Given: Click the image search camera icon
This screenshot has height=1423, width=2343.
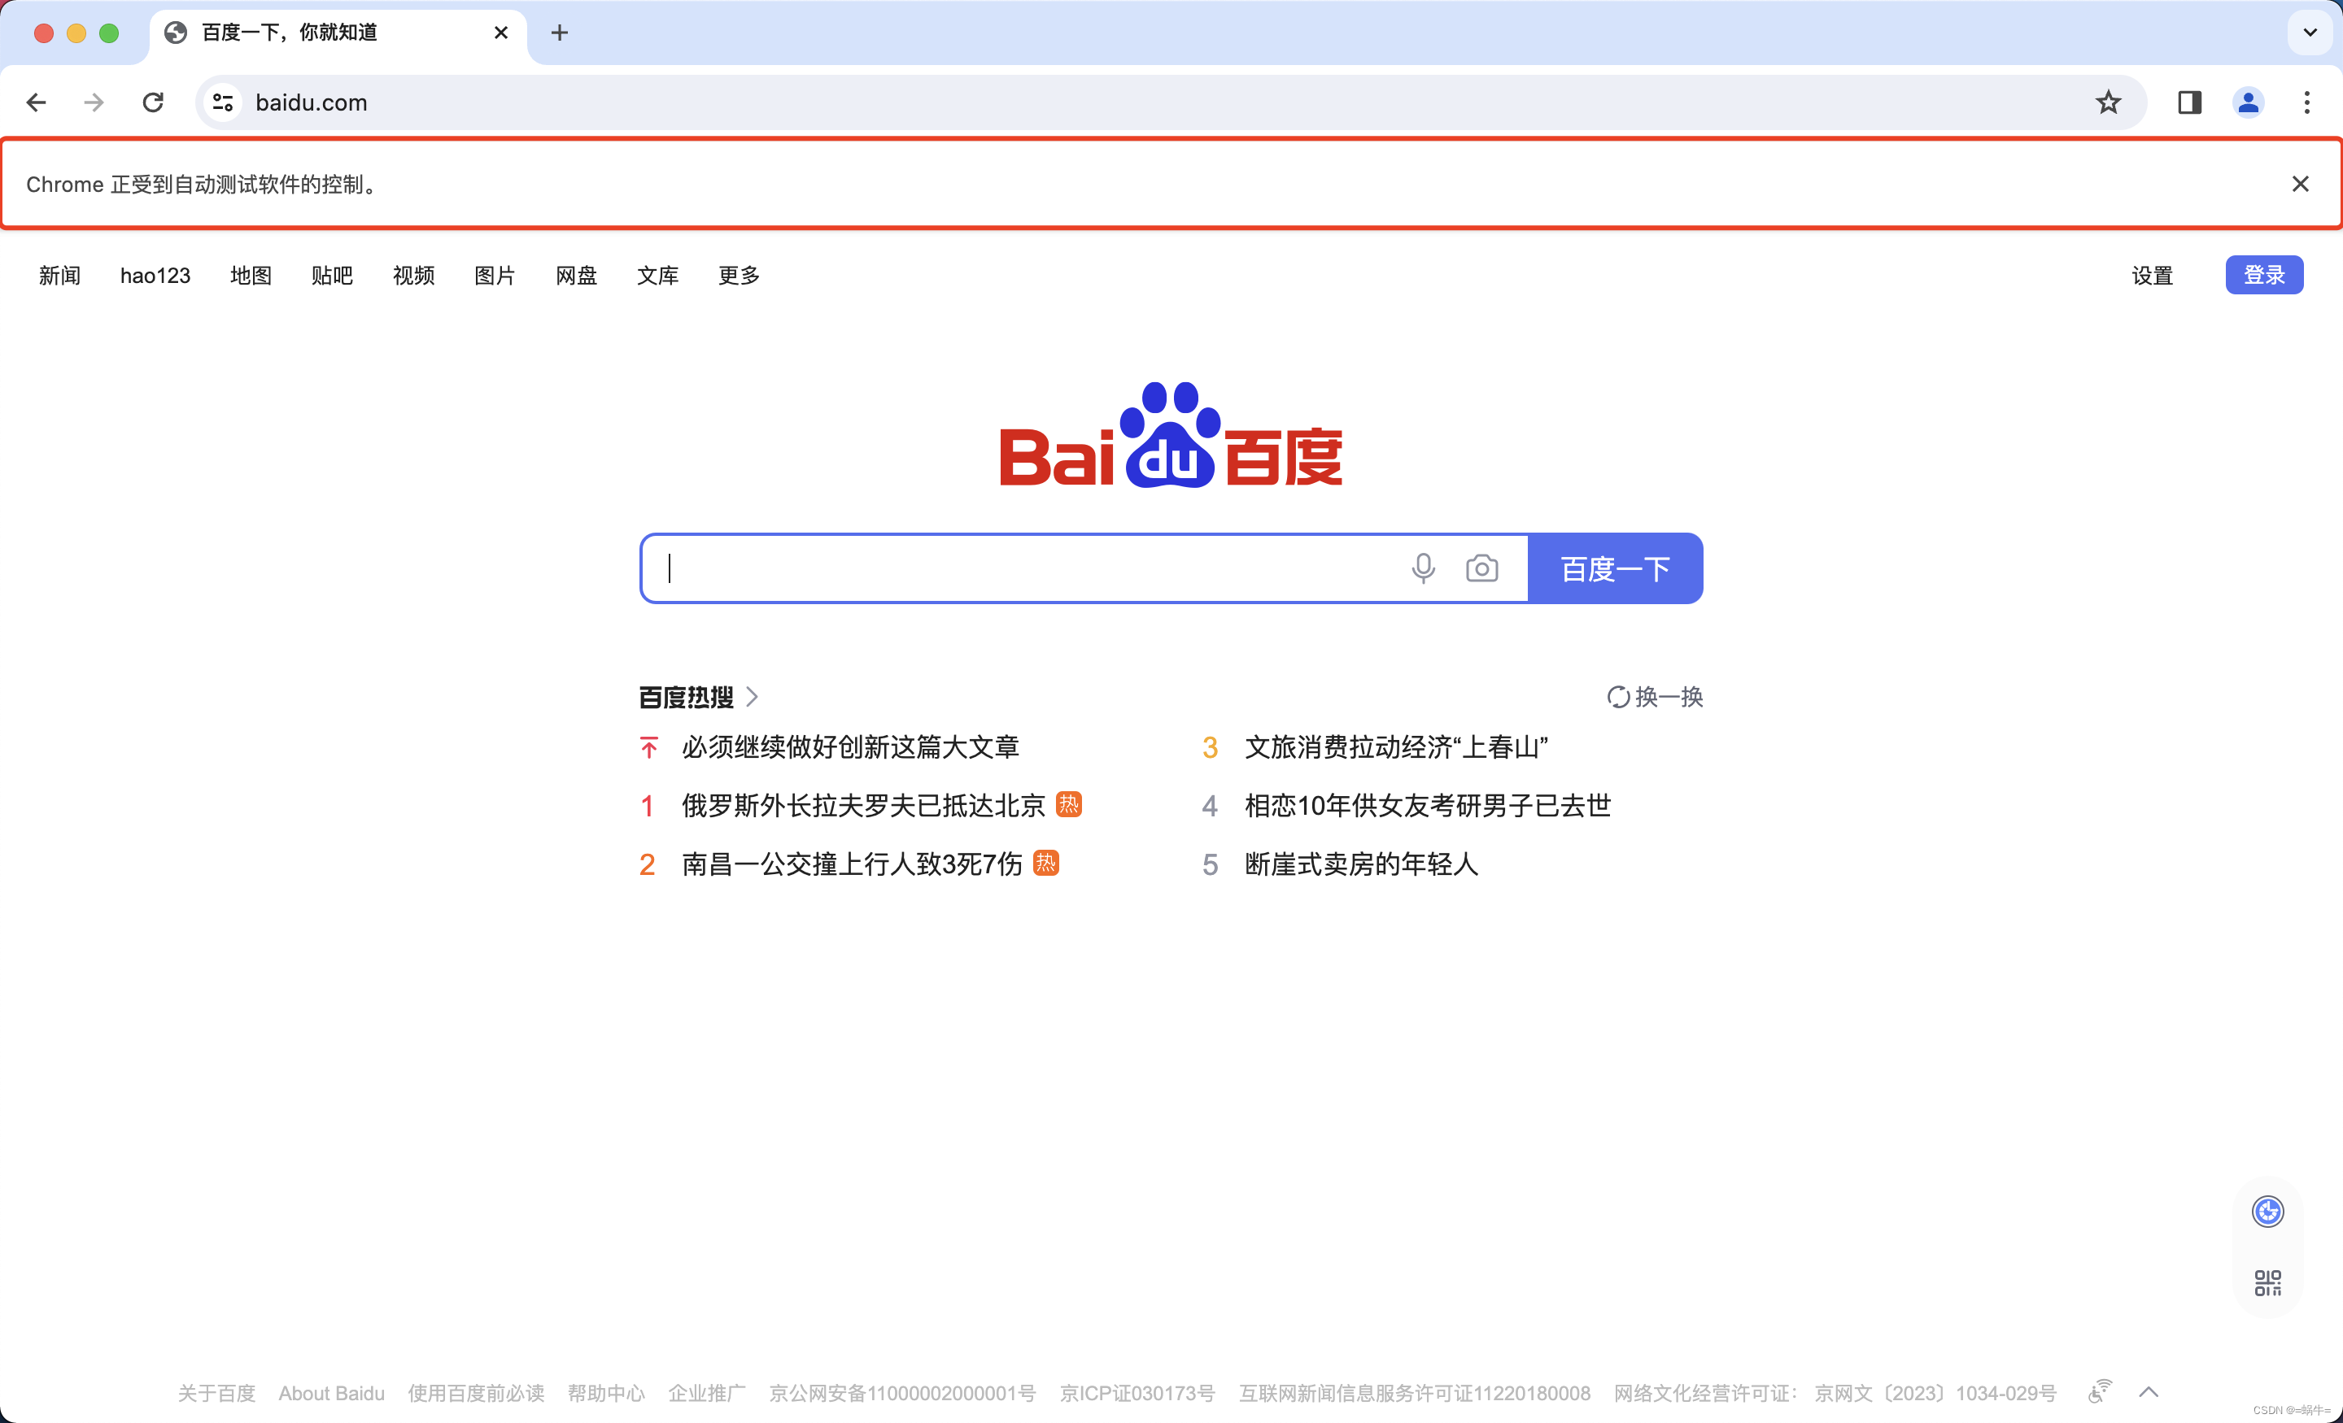Looking at the screenshot, I should [x=1481, y=568].
